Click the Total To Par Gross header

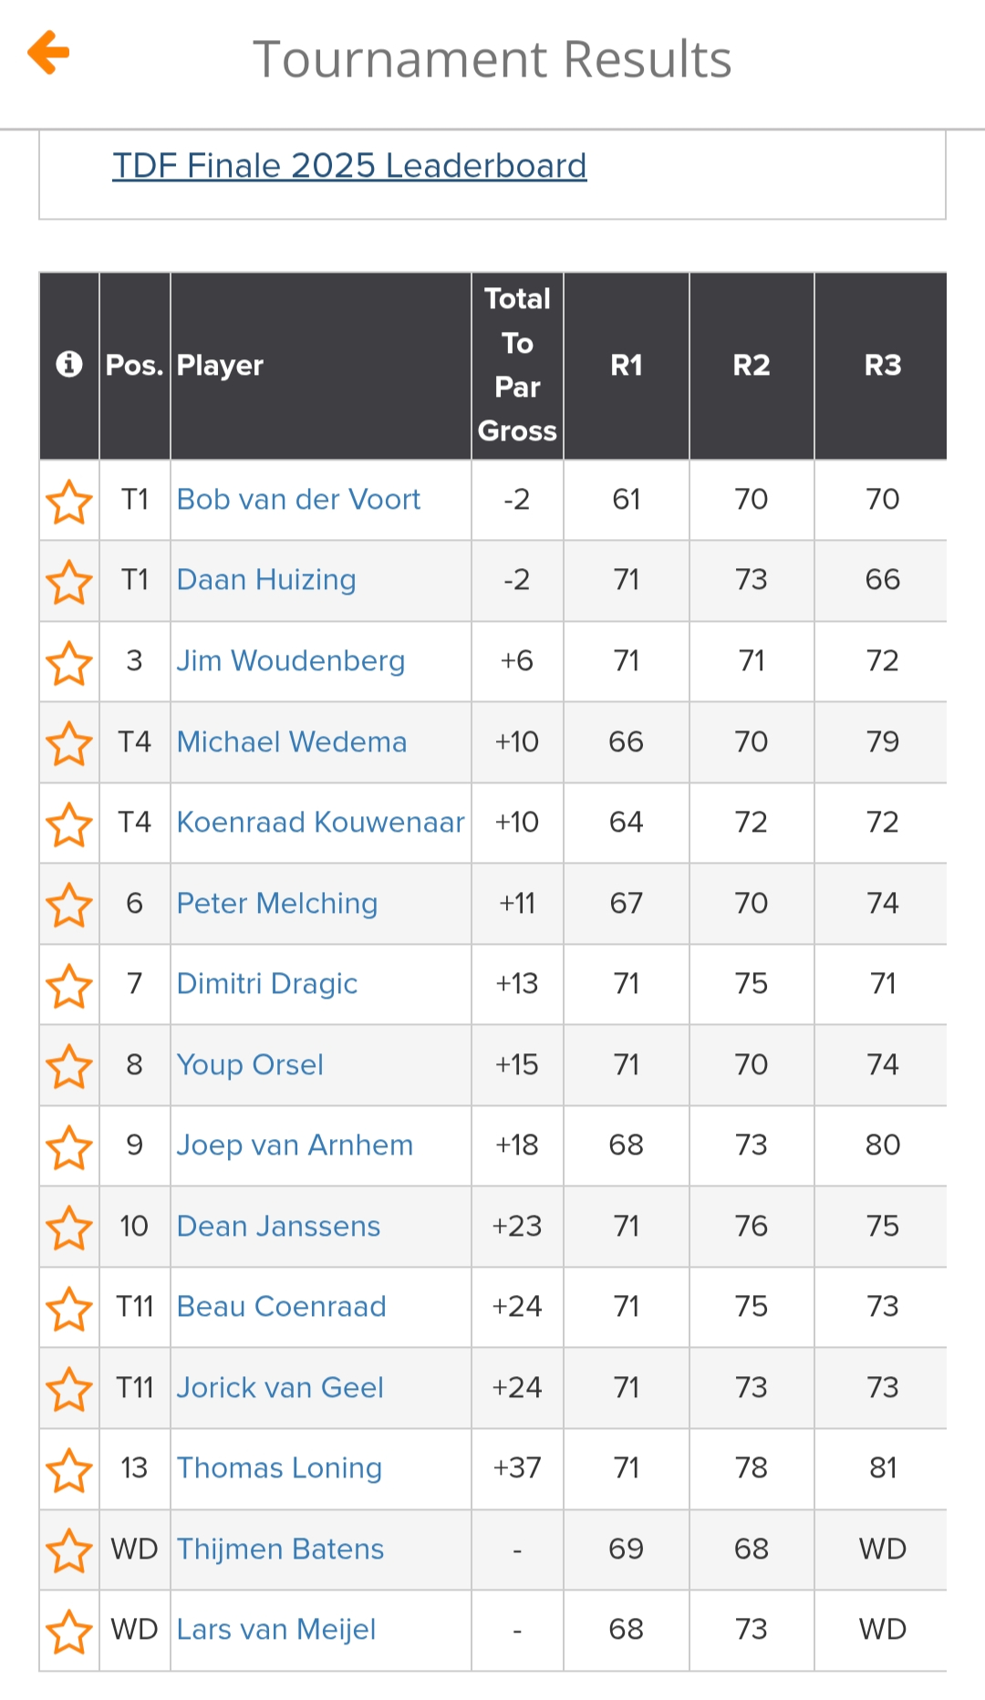point(517,365)
